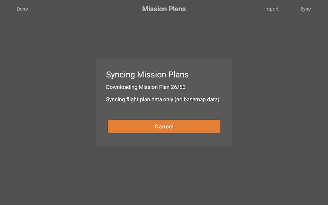Click the word 'Syncing' in the dialog title

pyautogui.click(x=120, y=75)
